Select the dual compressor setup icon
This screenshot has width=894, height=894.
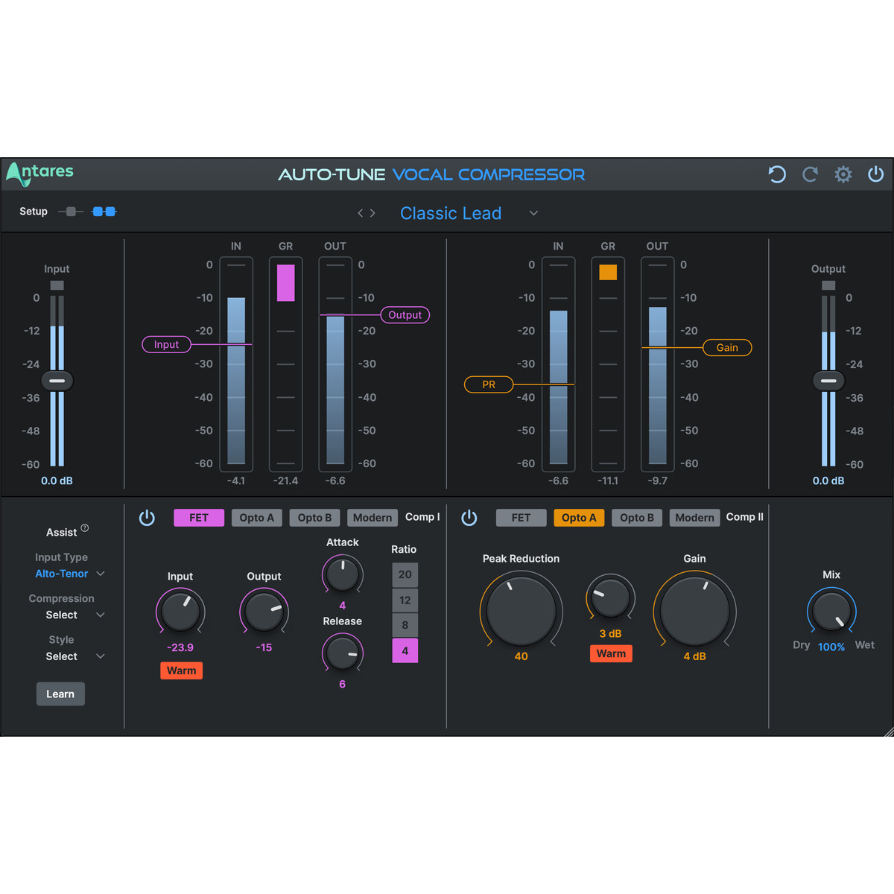pos(104,212)
